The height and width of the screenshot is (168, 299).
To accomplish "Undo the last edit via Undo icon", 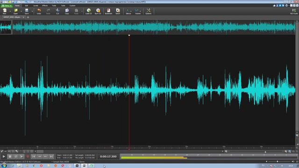I will [x=39, y=11].
